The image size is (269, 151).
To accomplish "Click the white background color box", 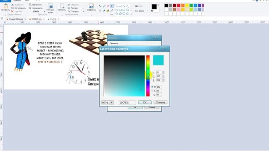I will pos(157,10).
